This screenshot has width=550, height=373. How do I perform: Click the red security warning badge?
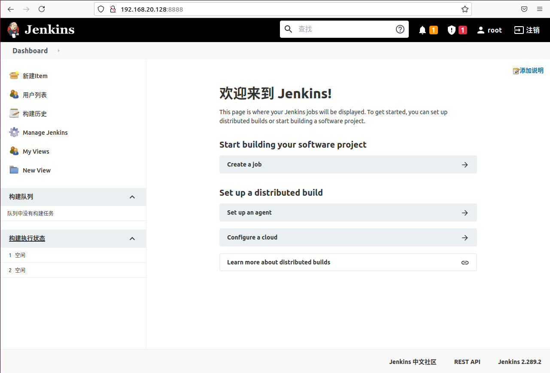462,30
